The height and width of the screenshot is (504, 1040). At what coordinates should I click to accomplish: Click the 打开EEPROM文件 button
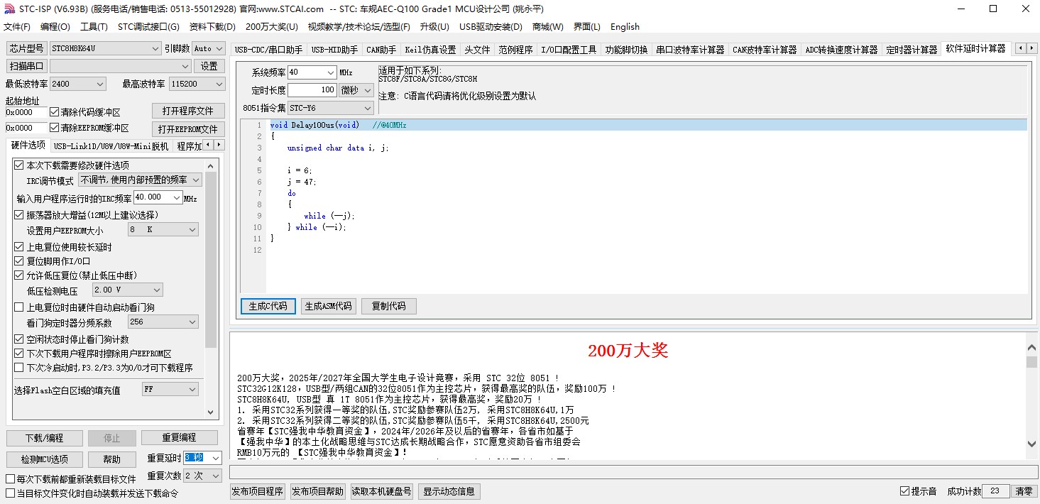point(188,129)
